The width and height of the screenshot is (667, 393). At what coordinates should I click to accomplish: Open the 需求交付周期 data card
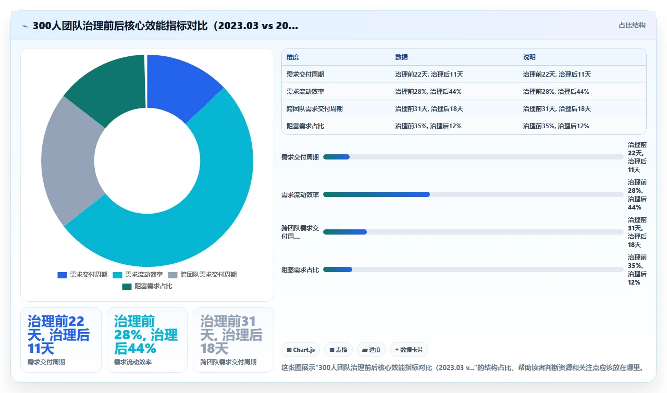point(61,340)
